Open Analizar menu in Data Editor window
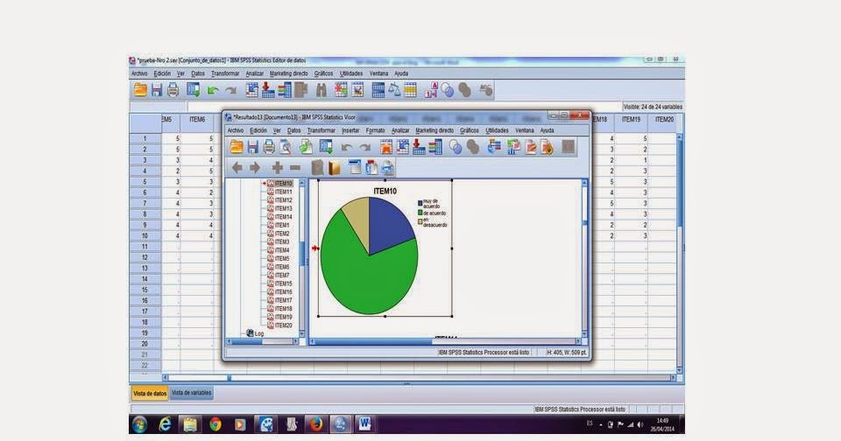The height and width of the screenshot is (441, 841). click(254, 73)
